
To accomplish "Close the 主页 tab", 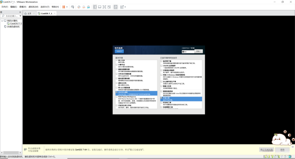I will (34, 13).
